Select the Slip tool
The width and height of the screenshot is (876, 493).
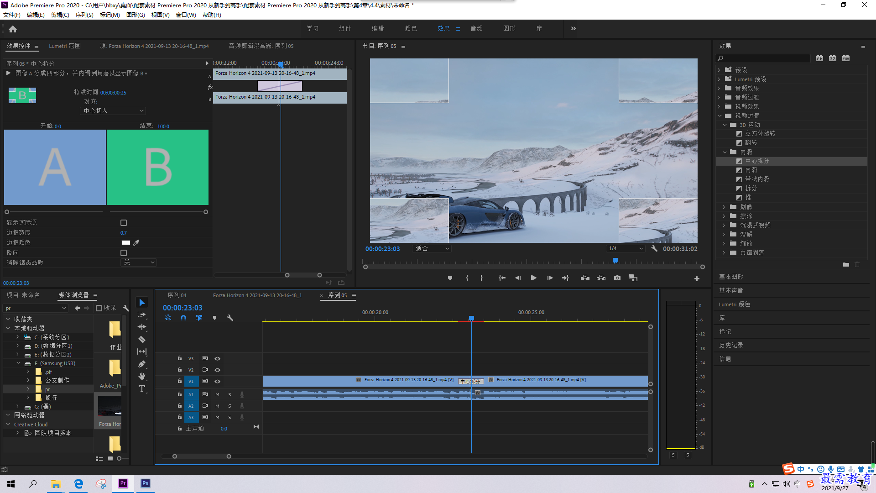(142, 351)
